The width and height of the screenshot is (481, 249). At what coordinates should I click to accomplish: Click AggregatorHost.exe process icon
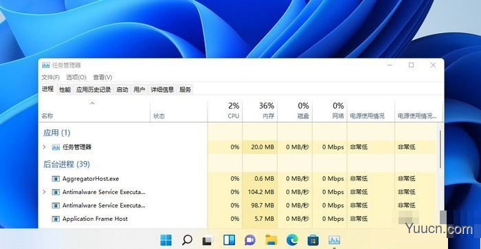click(x=56, y=179)
